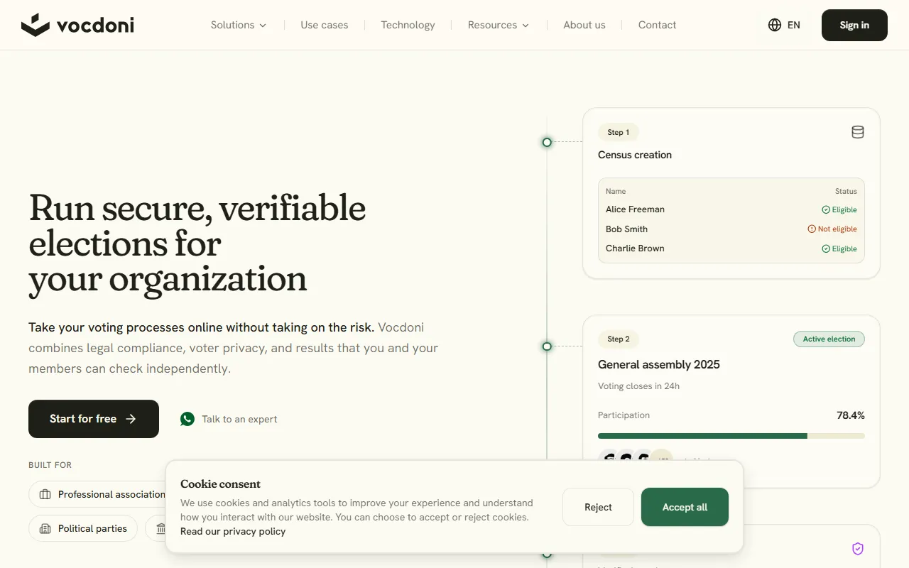Viewport: 909px width, 568px height.
Task: Click the globe language icon
Action: click(775, 25)
